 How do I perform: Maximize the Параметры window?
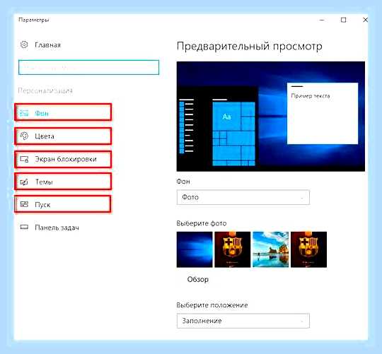[343, 20]
